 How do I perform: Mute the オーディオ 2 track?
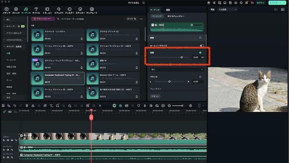(x=8, y=158)
